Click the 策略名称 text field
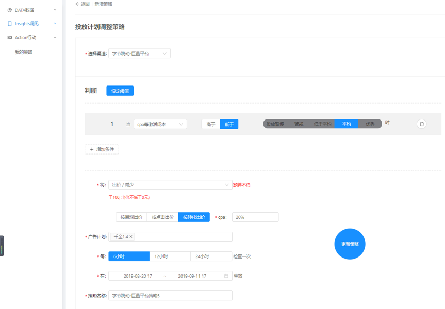The image size is (445, 309). click(170, 296)
